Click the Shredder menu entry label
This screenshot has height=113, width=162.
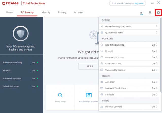coord(110,95)
